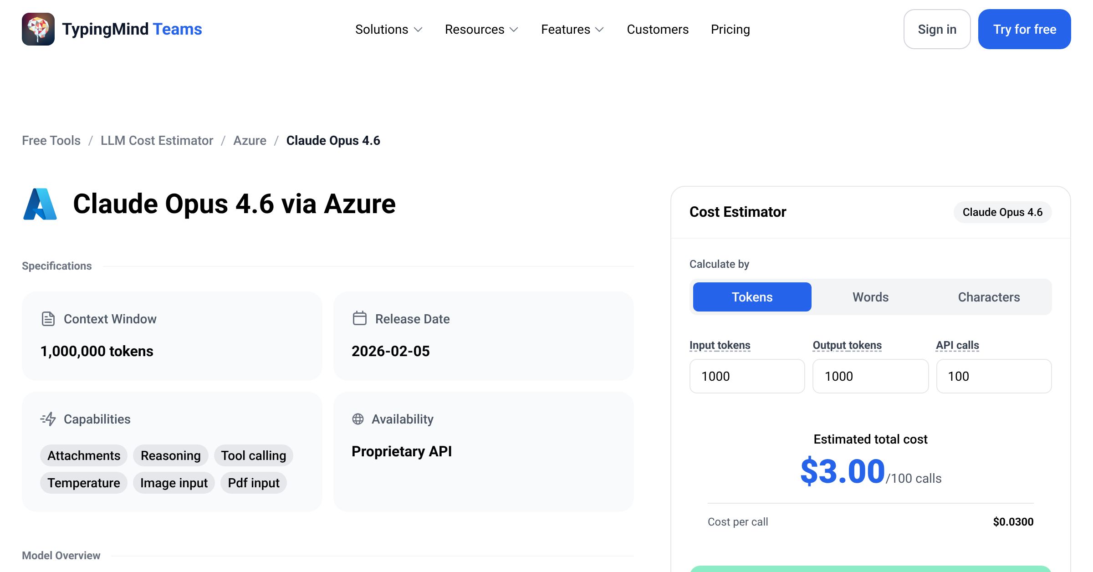
Task: Expand the Resources dropdown chevron
Action: tap(514, 30)
